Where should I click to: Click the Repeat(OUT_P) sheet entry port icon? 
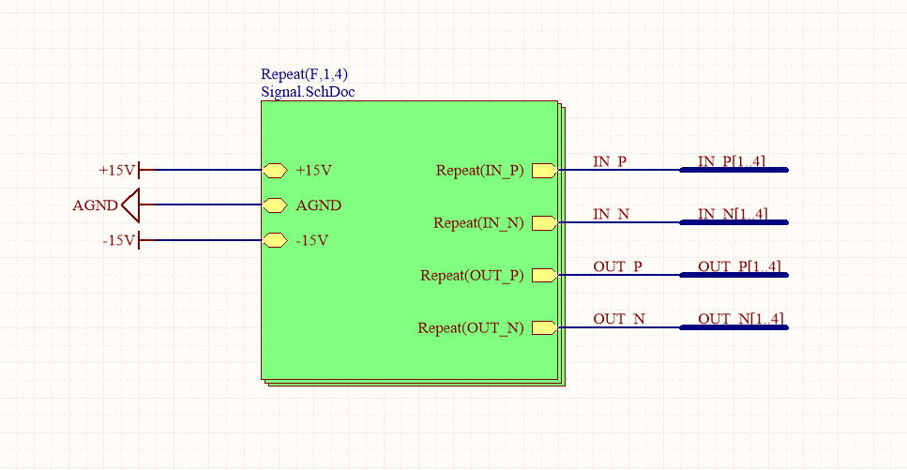click(544, 276)
